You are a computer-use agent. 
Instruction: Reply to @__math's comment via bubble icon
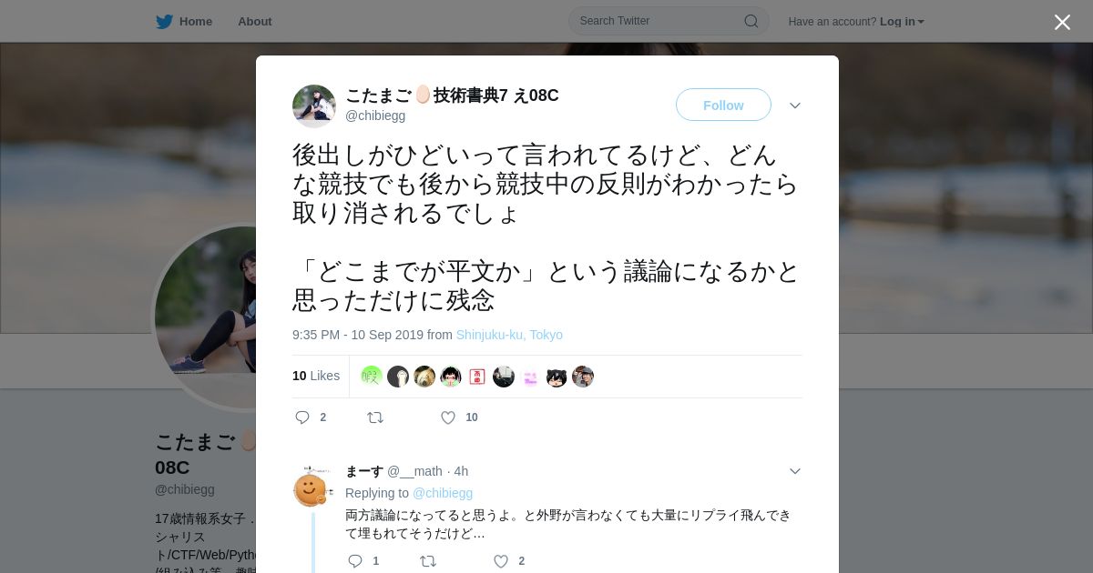coord(355,561)
